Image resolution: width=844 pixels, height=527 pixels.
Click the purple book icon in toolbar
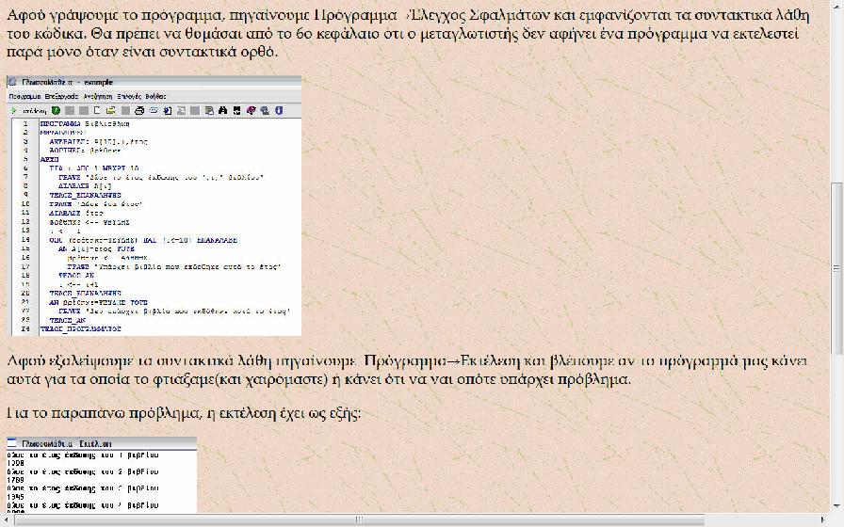click(x=252, y=111)
